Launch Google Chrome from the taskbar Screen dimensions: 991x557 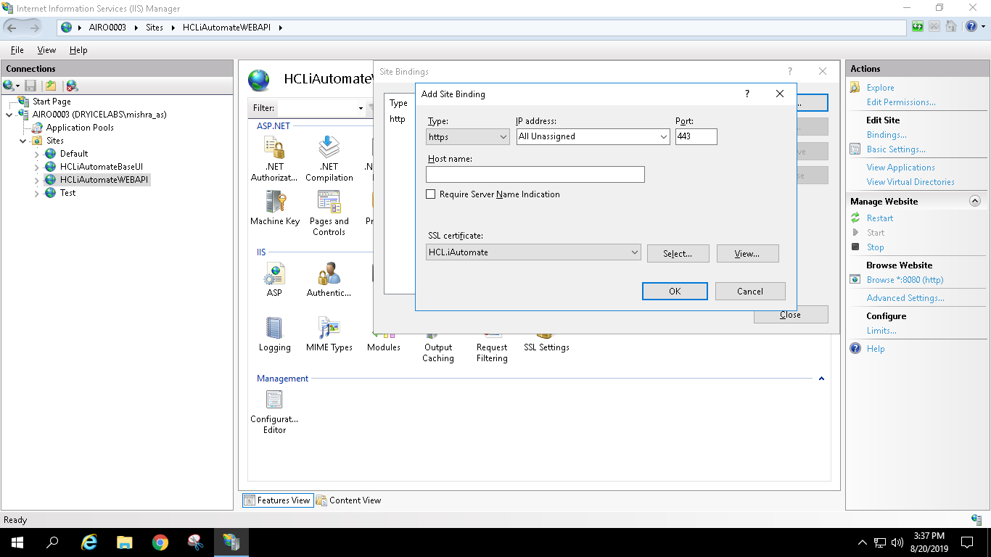click(160, 542)
